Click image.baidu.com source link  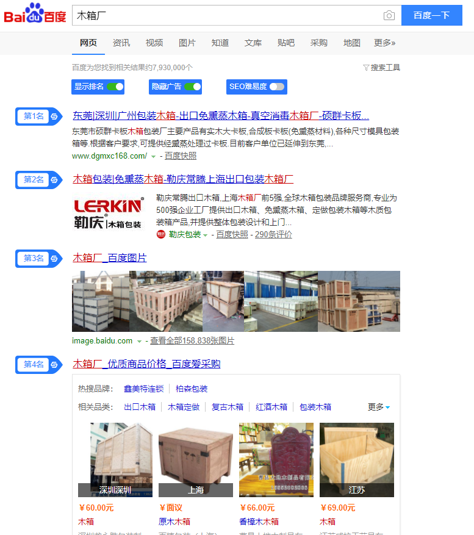[102, 340]
